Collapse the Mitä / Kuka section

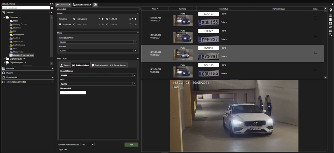pos(138,59)
